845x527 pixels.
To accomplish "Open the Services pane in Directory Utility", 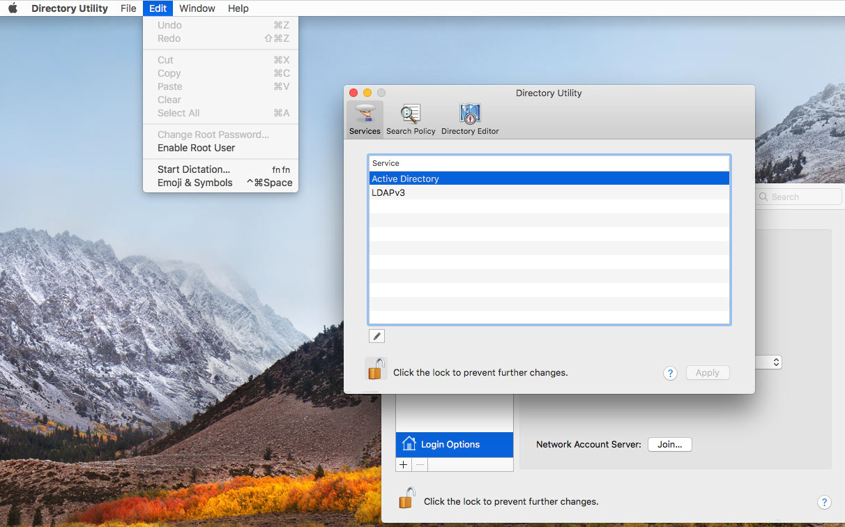I will (365, 119).
